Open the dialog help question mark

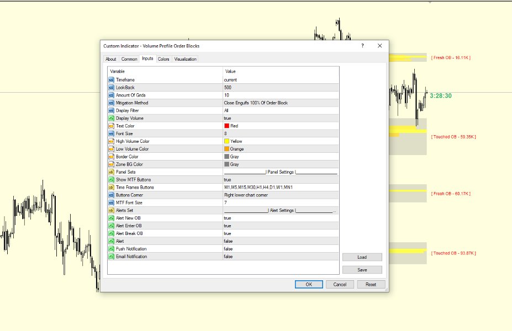[x=362, y=46]
